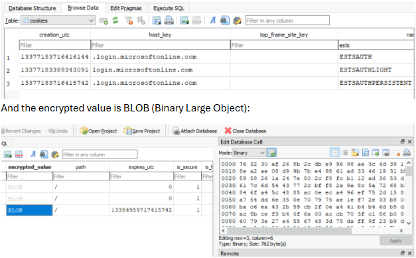Click the find and replace icon in lower toolbar
Image resolution: width=416 pixels, height=258 pixels.
point(55,154)
